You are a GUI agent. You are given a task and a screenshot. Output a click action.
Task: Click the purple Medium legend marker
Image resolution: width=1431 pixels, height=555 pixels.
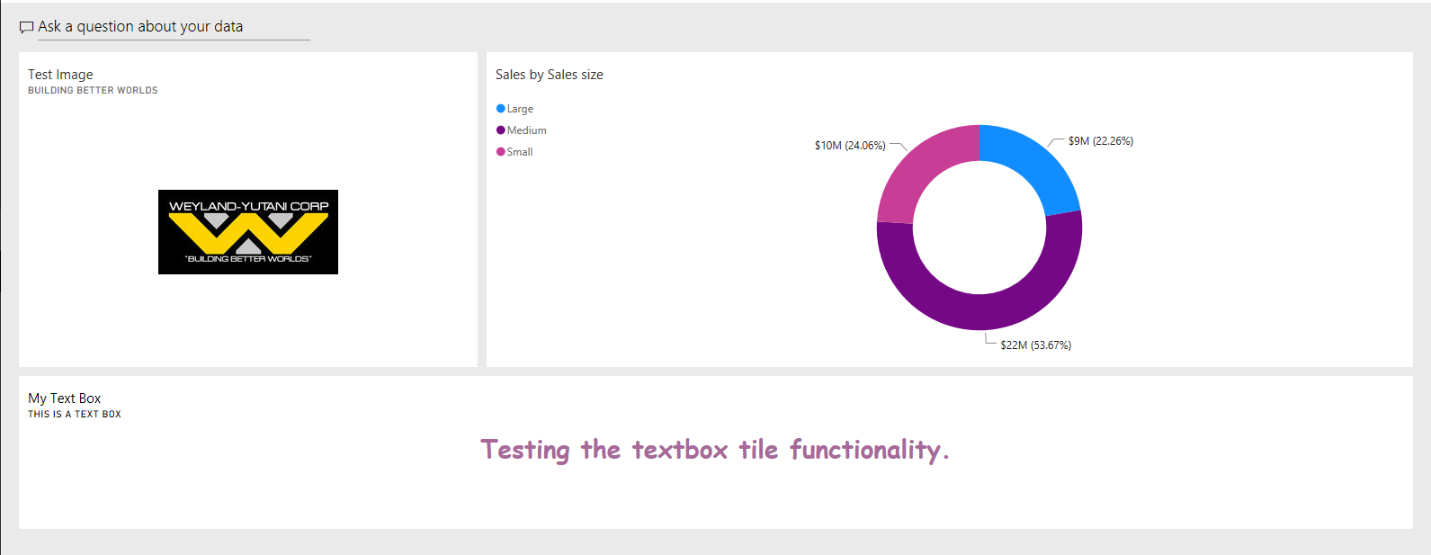click(501, 130)
